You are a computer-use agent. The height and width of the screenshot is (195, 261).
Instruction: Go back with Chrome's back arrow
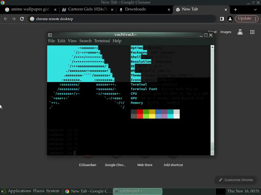[6, 19]
